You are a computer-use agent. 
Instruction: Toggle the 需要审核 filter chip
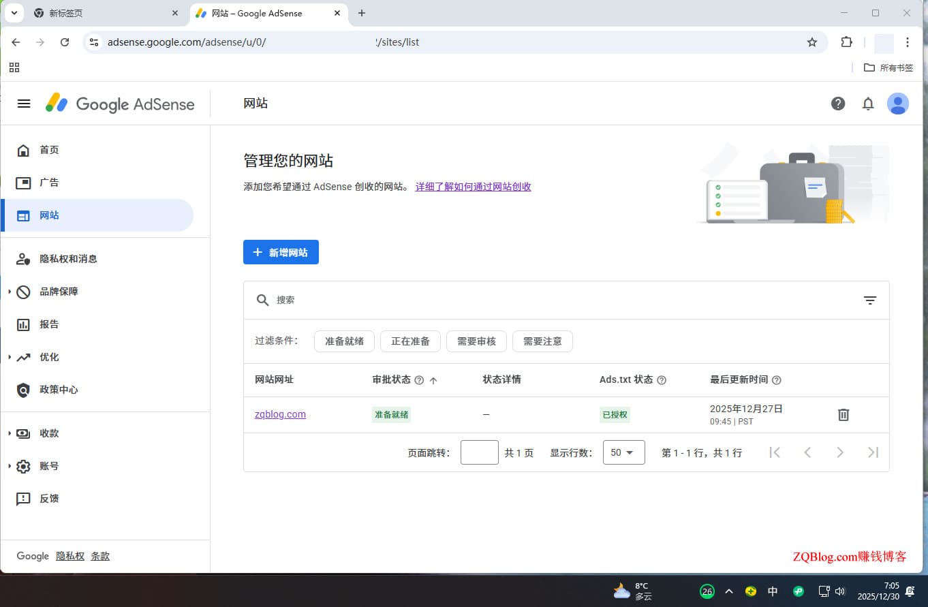coord(476,341)
